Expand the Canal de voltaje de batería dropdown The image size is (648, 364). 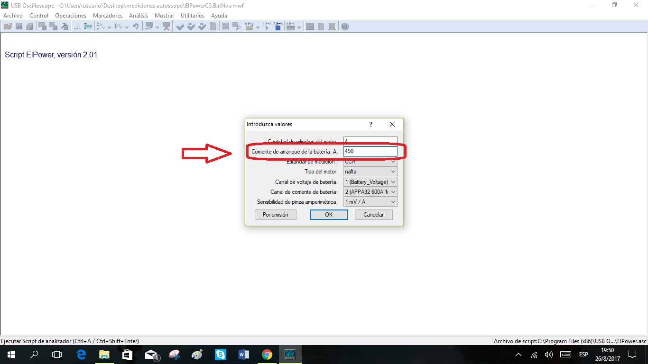370,182
